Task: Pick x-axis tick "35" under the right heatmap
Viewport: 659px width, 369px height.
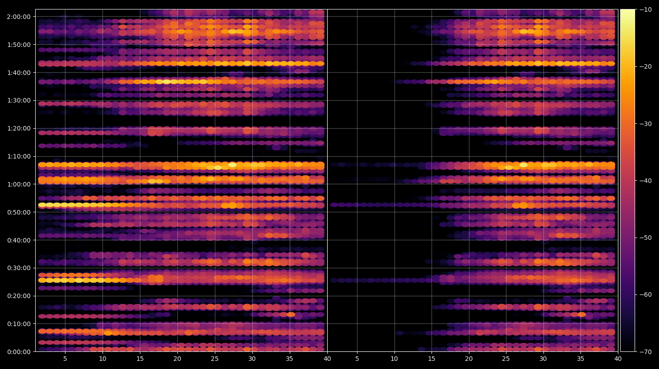Action: pos(580,359)
